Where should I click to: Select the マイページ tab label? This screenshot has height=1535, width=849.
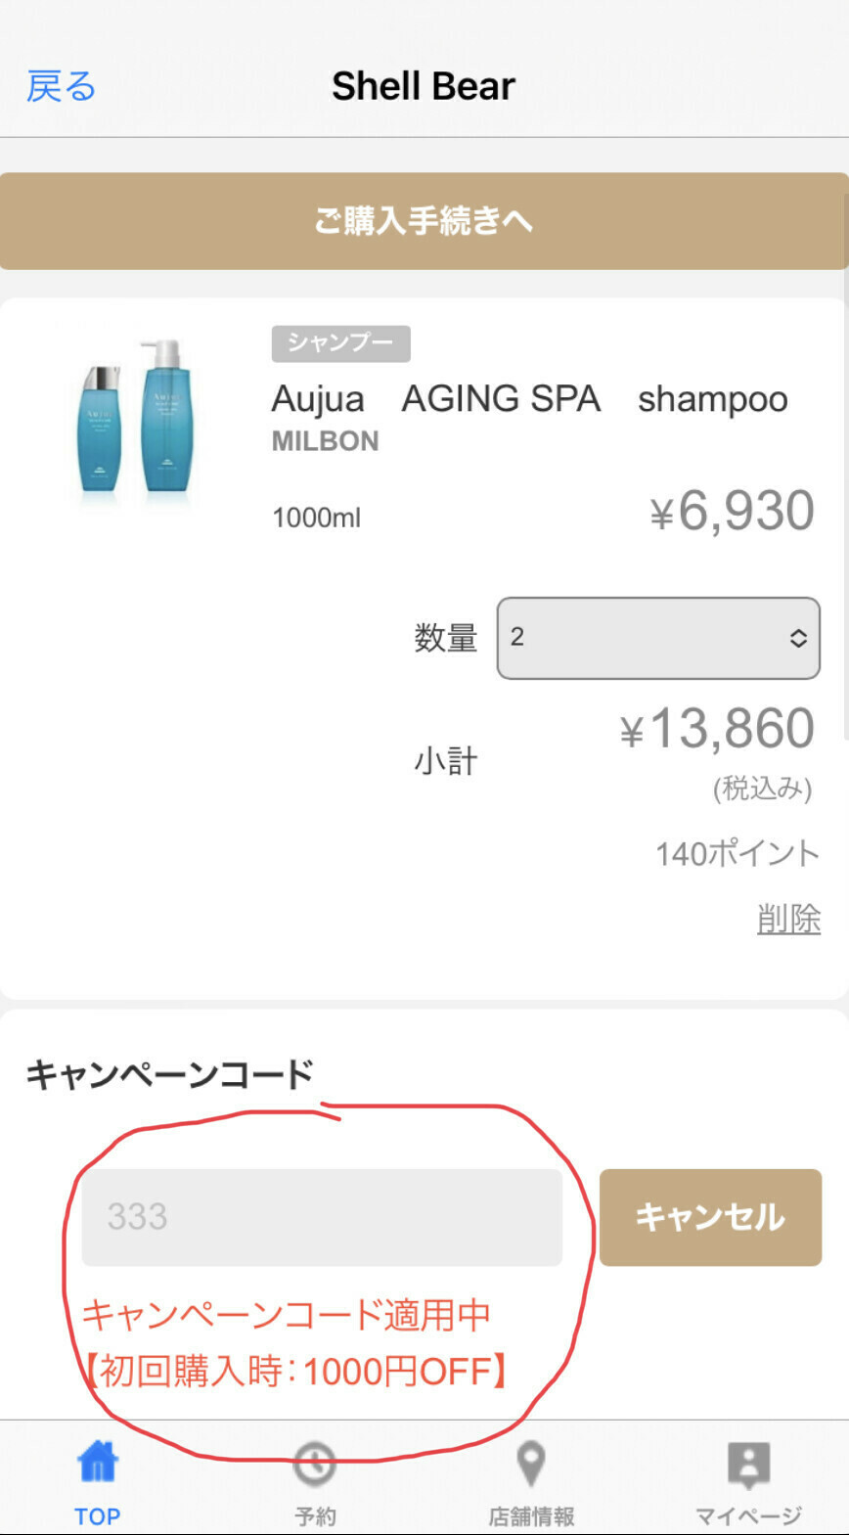point(748,1516)
